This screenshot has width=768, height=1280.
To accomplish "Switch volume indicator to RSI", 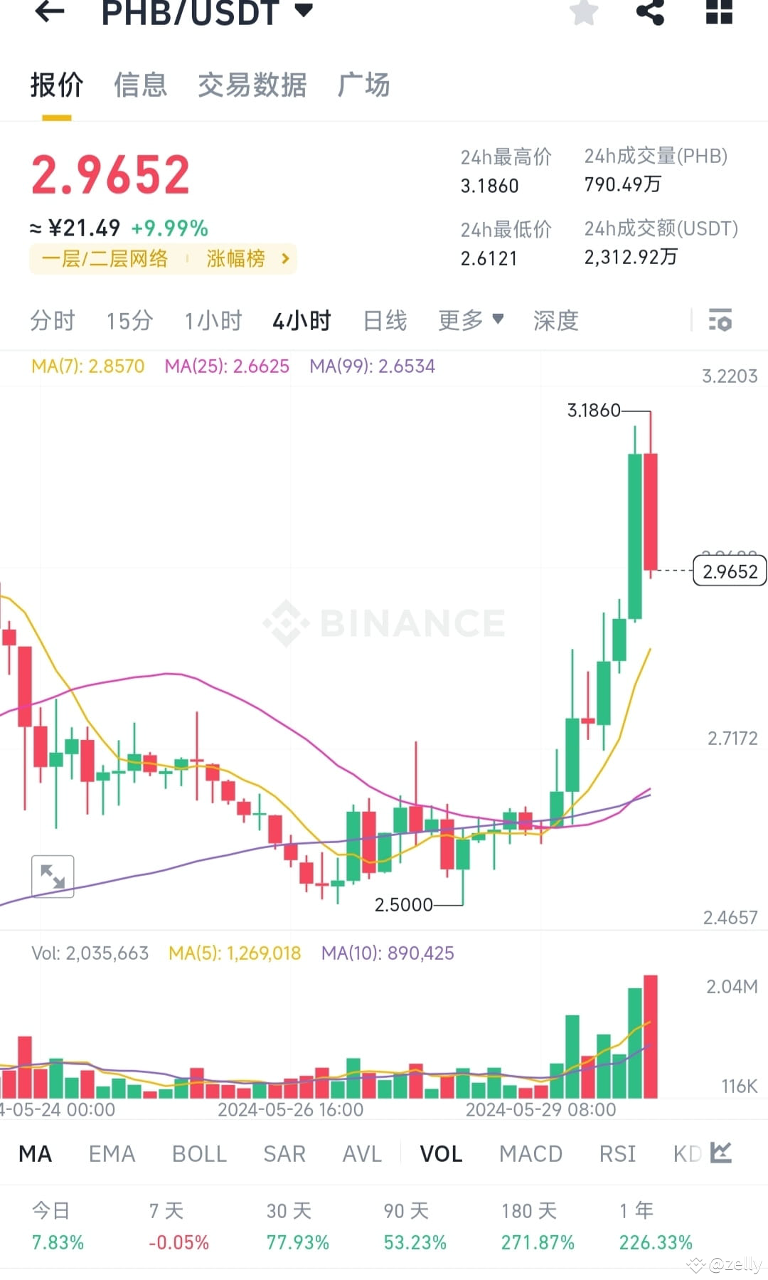I will coord(617,1153).
